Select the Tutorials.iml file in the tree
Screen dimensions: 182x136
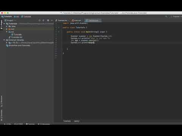[16, 37]
